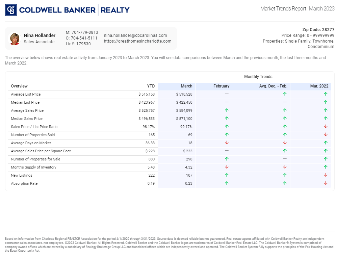
Task: Toggle the up arrow for Absorption Rate March
Action: pos(226,183)
